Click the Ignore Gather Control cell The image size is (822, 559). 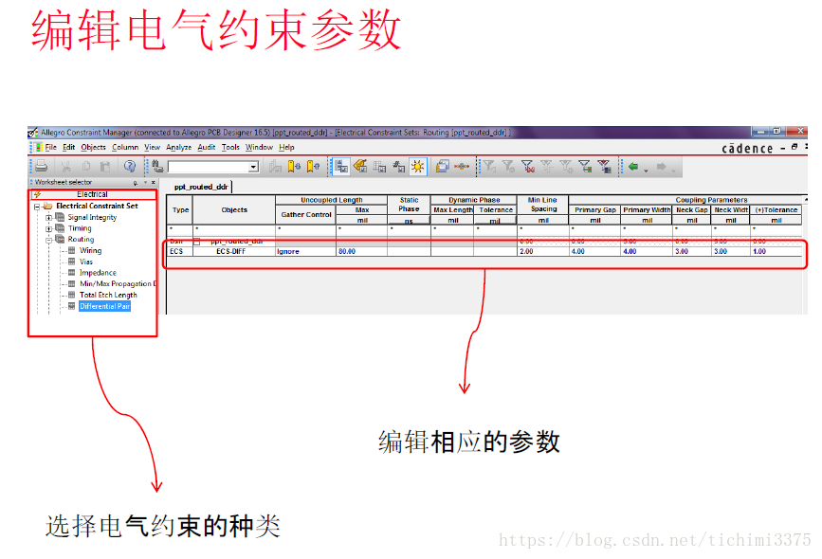coord(305,251)
